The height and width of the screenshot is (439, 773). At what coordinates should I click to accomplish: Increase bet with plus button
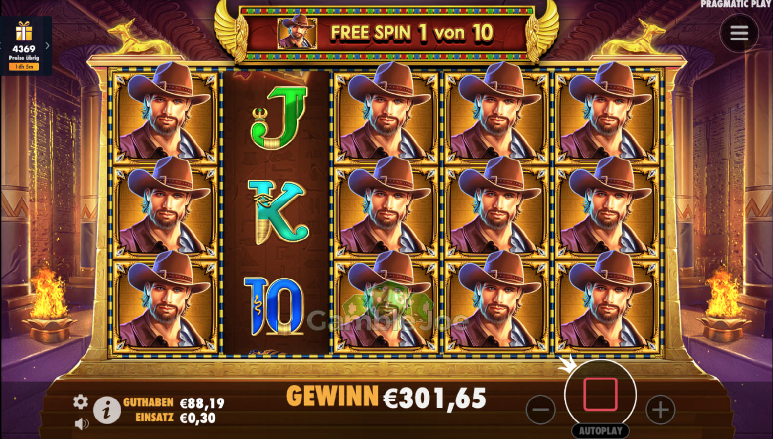point(661,409)
